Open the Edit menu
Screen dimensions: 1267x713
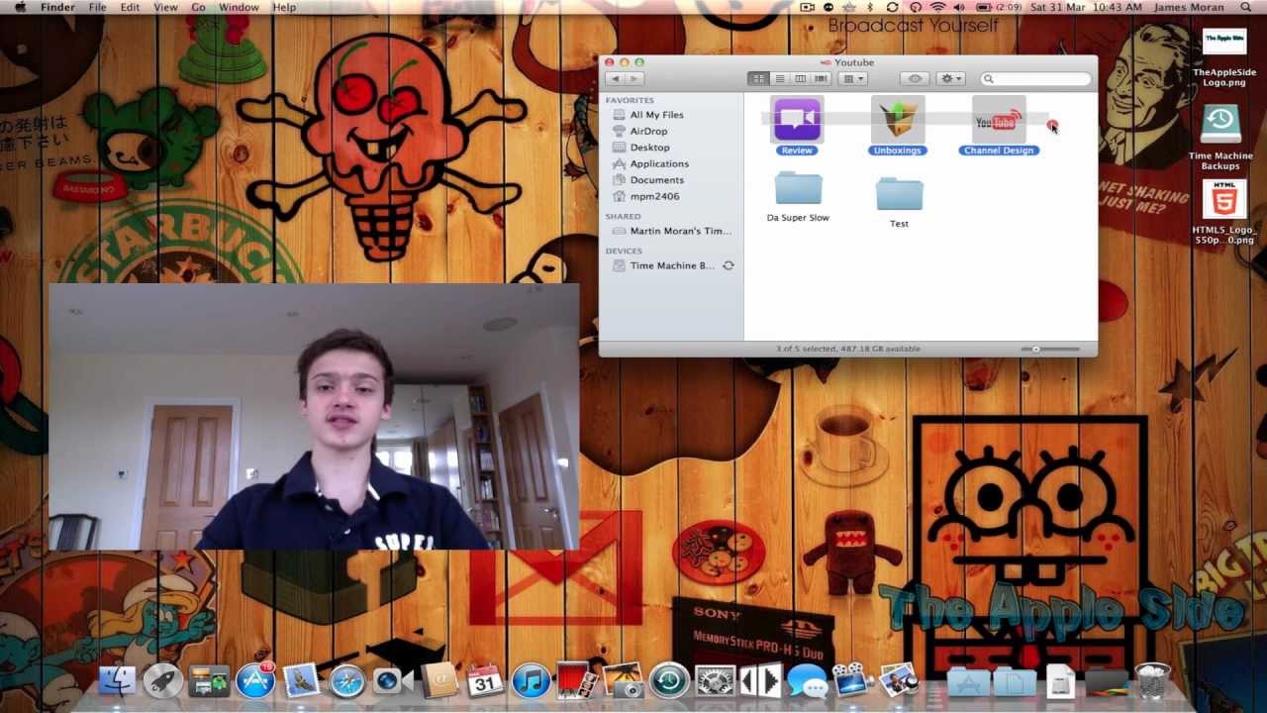point(130,7)
